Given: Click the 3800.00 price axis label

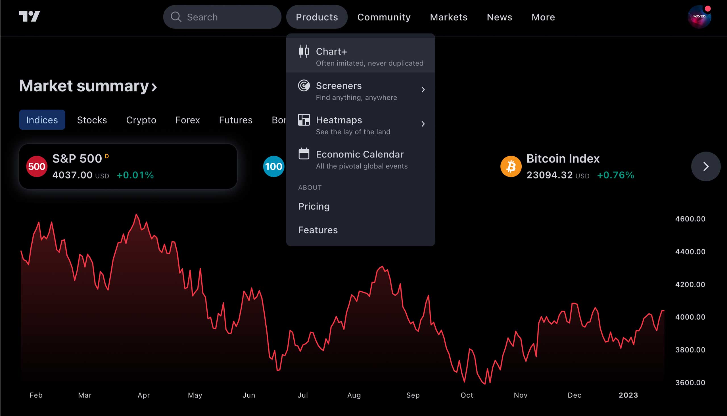Looking at the screenshot, I should tap(690, 350).
